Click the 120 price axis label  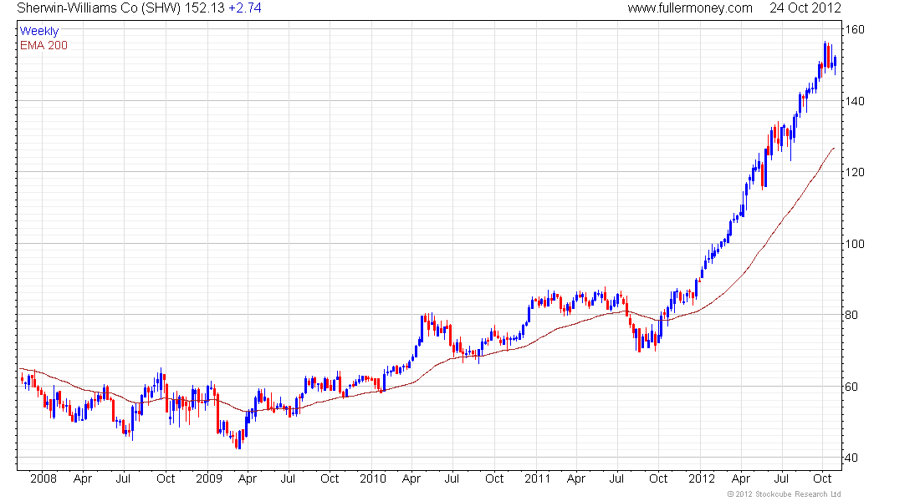point(854,172)
